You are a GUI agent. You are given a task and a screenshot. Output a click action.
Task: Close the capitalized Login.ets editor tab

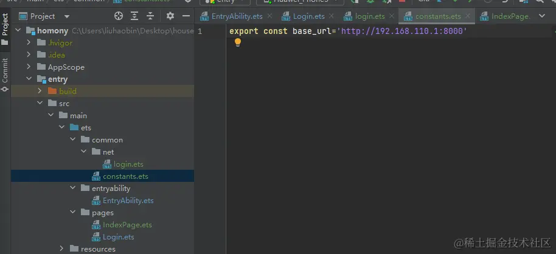(x=331, y=16)
